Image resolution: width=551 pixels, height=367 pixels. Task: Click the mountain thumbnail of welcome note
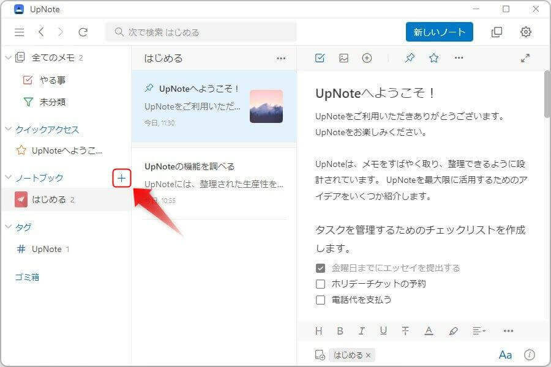click(266, 106)
